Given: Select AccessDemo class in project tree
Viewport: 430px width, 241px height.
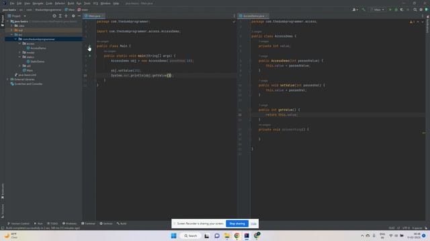Looking at the screenshot, I should coord(36,48).
